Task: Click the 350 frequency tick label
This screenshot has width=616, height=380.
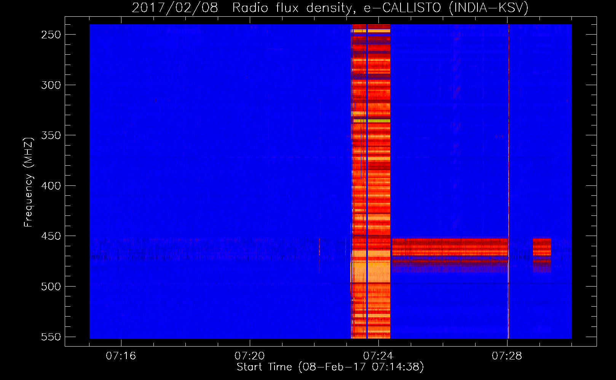Action: (51, 136)
